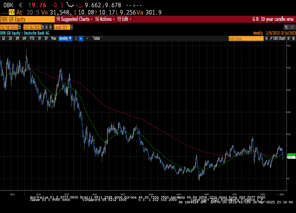The image size is (296, 213).
Task: Select the Max range tab
Action: pyautogui.click(x=53, y=39)
